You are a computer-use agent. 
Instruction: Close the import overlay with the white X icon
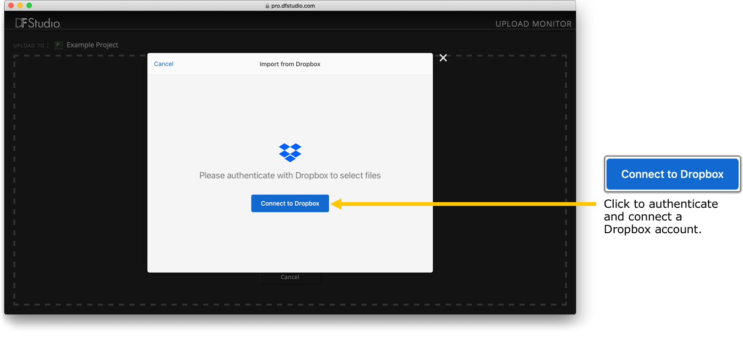pyautogui.click(x=443, y=58)
